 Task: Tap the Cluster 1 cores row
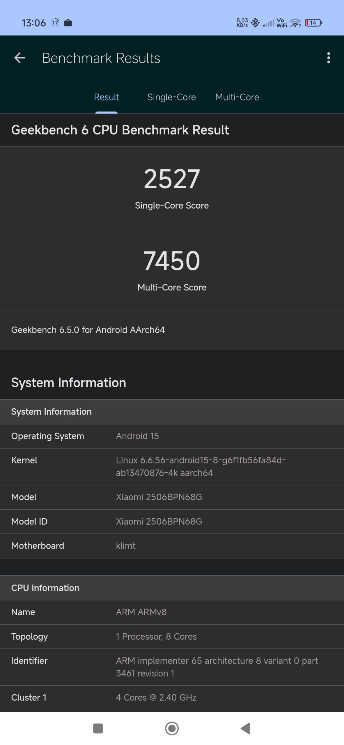(x=172, y=698)
